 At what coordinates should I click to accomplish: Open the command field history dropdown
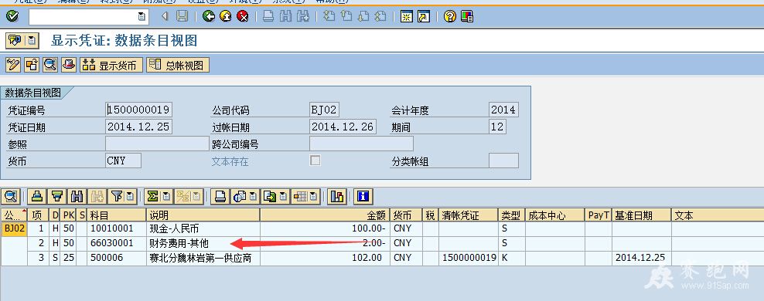coord(142,16)
